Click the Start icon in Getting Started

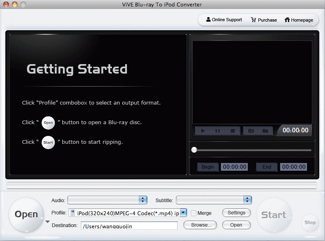(x=48, y=143)
